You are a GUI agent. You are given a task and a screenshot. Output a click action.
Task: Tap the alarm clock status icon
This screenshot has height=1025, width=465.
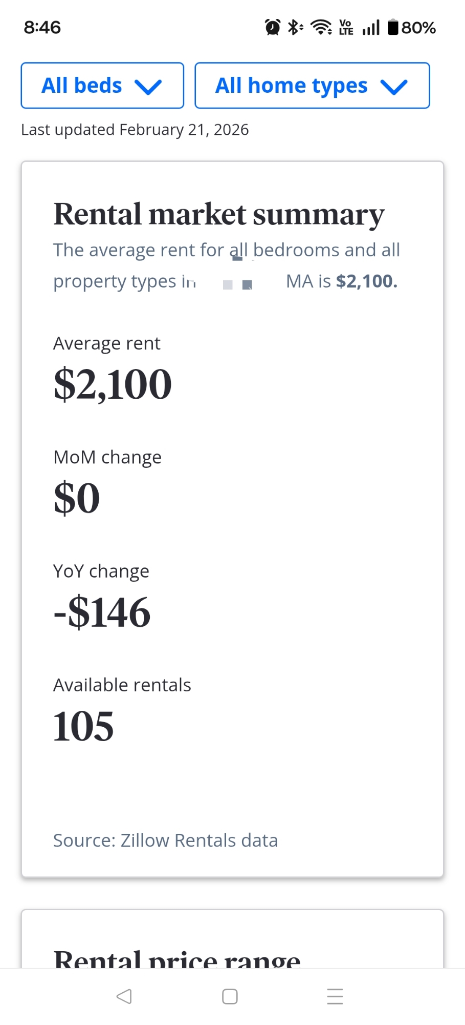273,27
